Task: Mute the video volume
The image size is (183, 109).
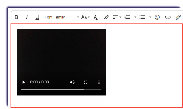Action: click(x=72, y=82)
